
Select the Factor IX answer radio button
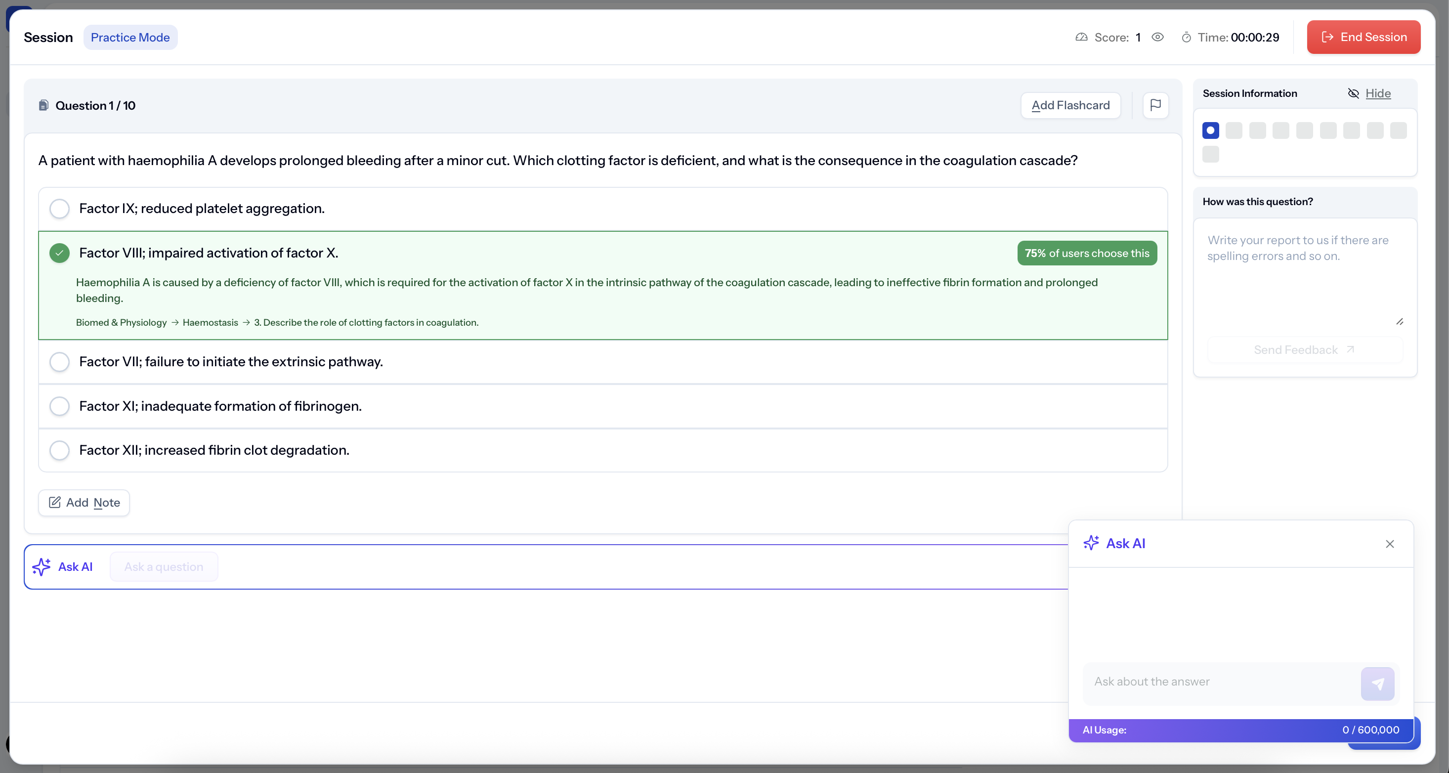coord(60,209)
